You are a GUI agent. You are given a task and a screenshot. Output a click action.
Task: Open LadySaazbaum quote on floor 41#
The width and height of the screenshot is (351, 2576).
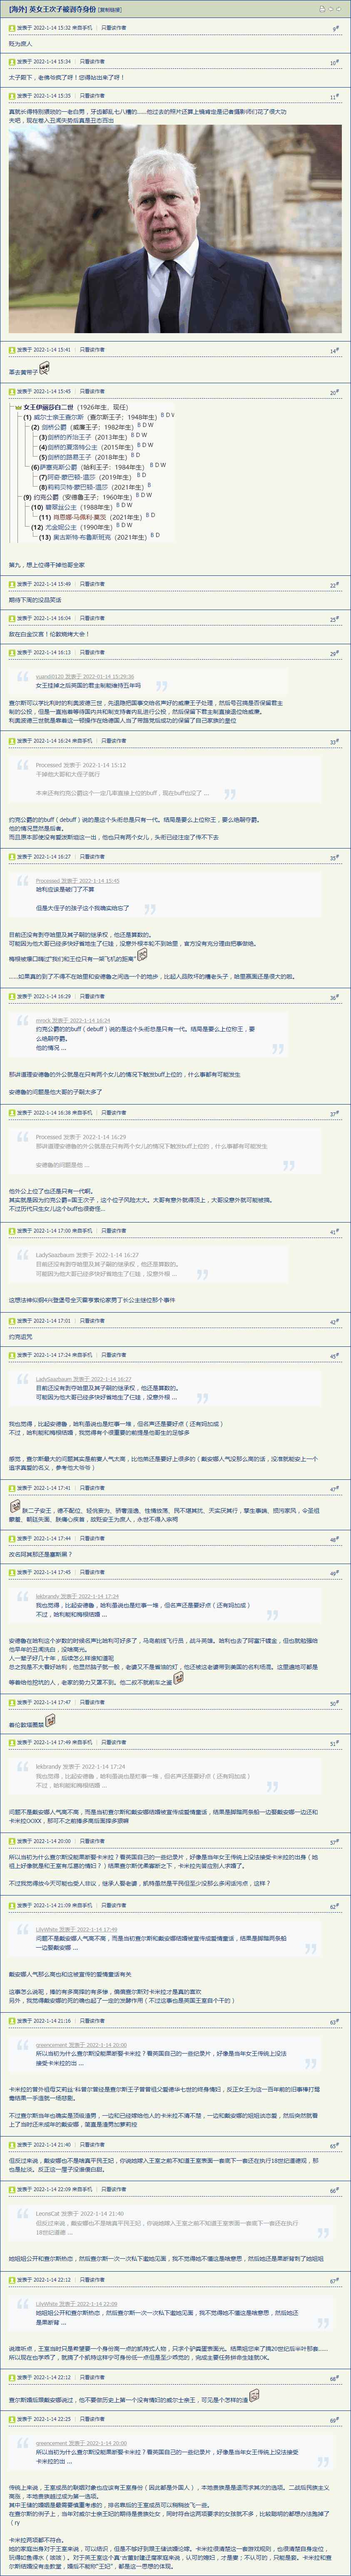pyautogui.click(x=88, y=1255)
